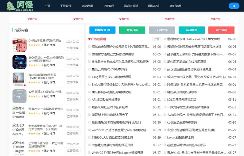Select the red 实用教程 tab
Screen dimensions: 244x156
[221, 30]
